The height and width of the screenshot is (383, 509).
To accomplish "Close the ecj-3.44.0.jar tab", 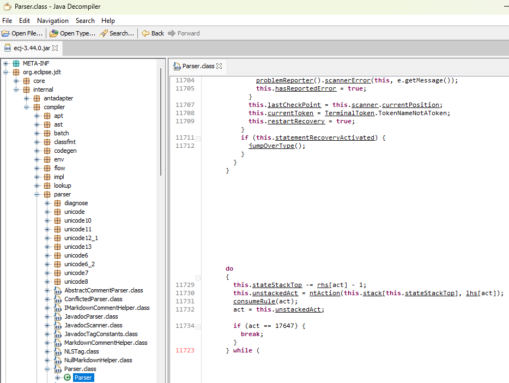I will click(x=55, y=48).
